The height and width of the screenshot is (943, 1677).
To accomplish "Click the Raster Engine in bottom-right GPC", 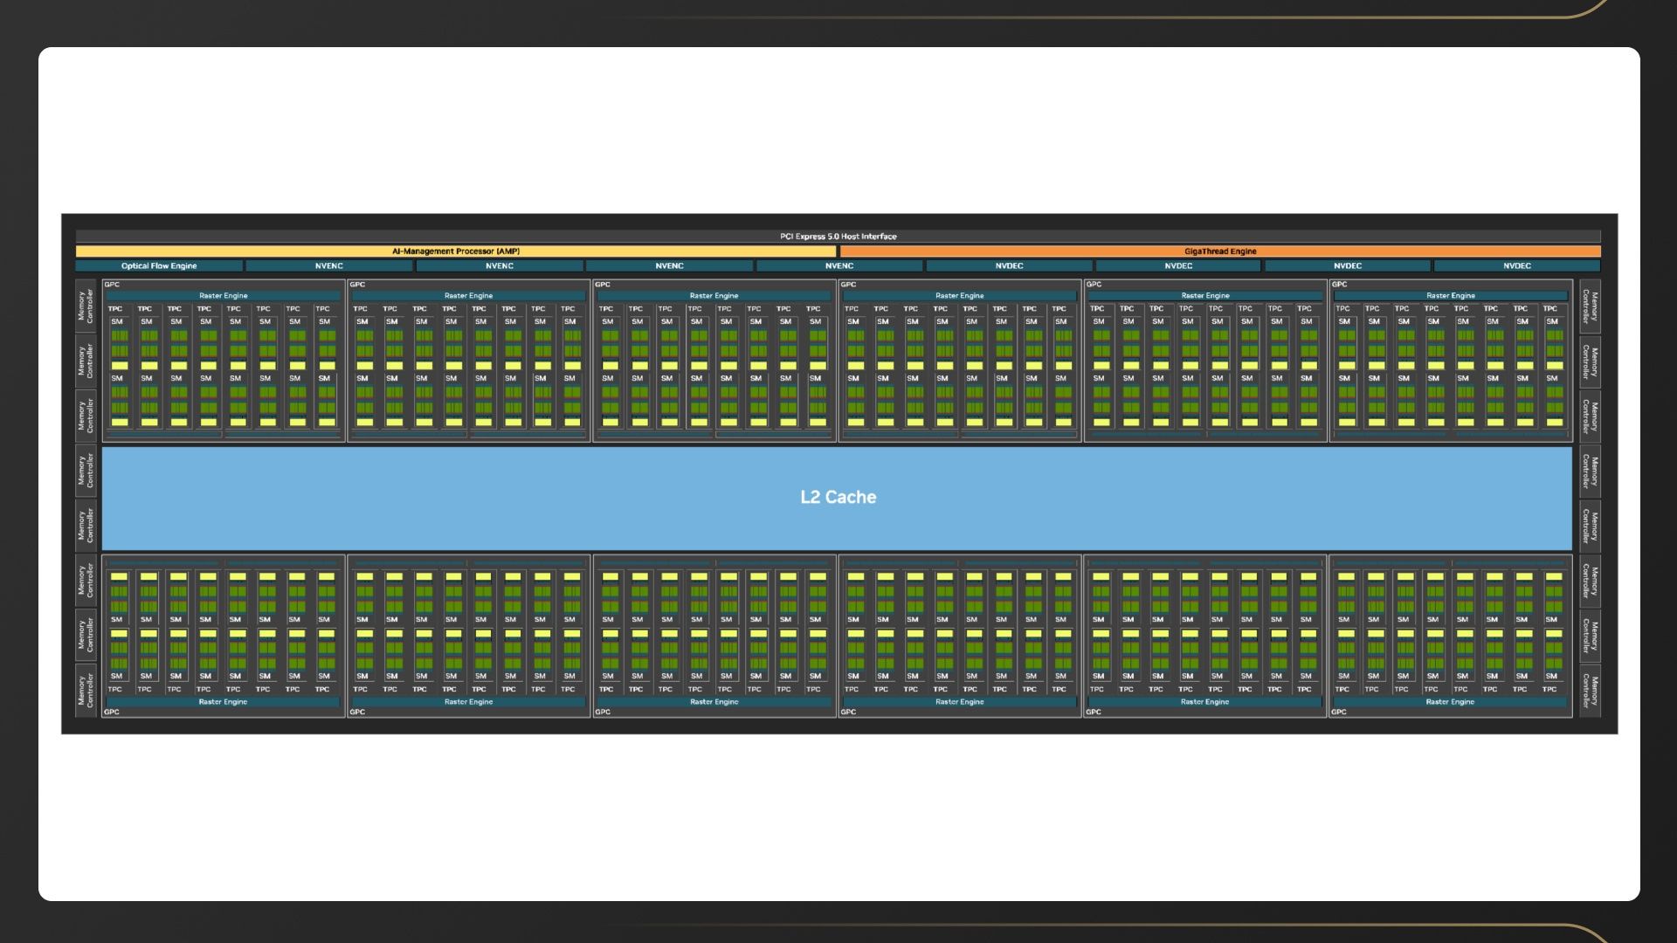I will pos(1450,702).
